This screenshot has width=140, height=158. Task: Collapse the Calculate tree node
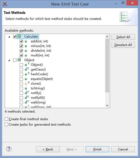coord(9,37)
